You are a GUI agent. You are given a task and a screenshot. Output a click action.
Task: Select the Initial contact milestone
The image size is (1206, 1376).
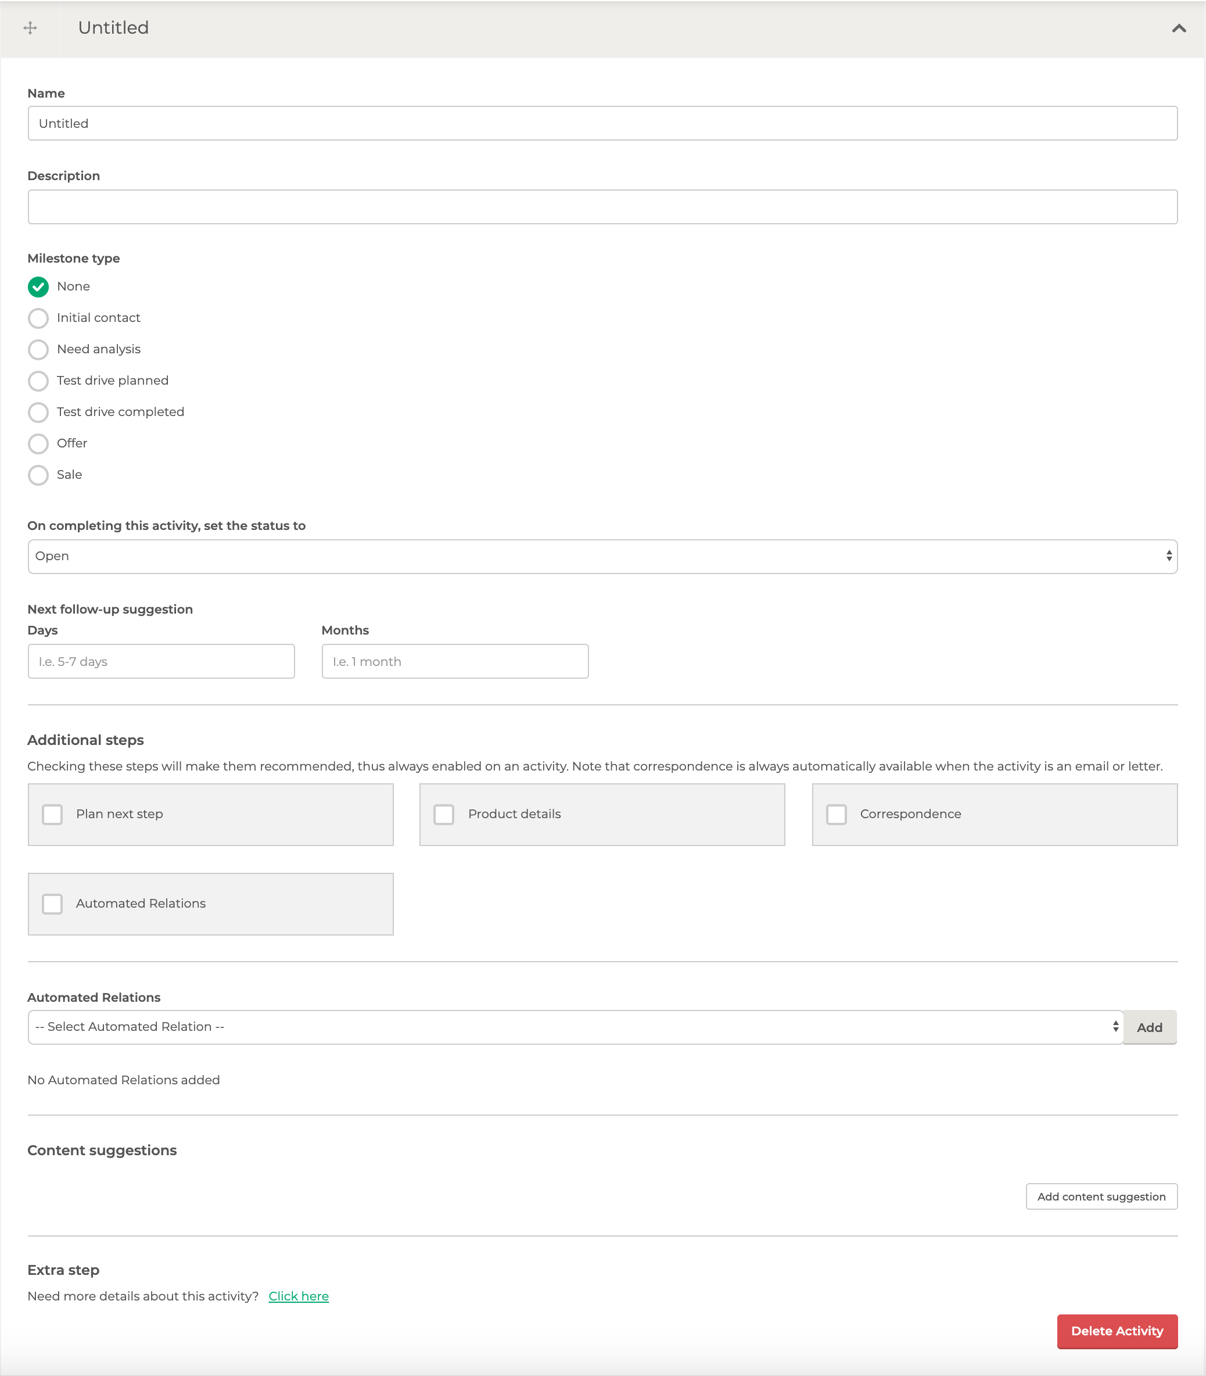coord(38,318)
